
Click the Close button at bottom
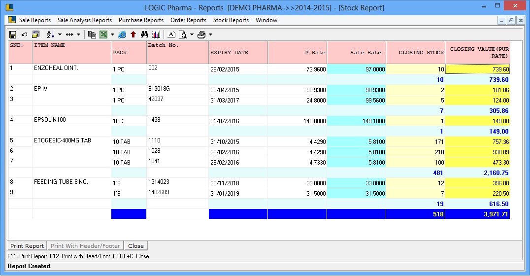pyautogui.click(x=136, y=246)
